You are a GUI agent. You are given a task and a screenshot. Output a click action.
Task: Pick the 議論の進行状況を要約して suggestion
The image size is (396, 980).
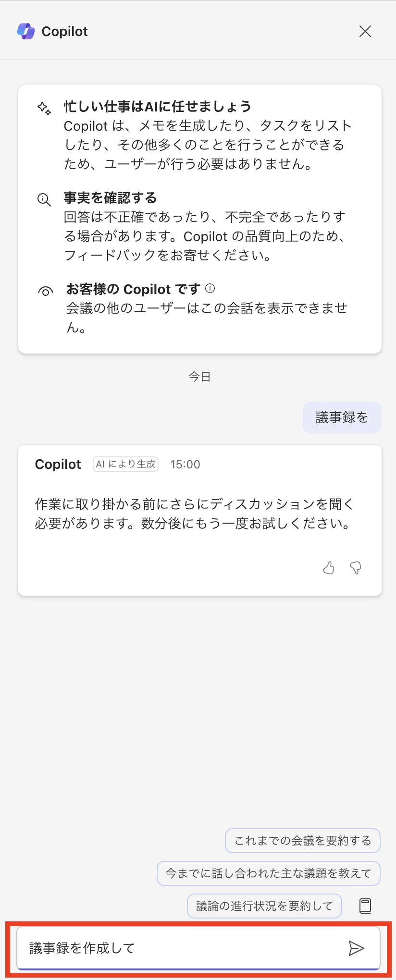click(x=264, y=906)
